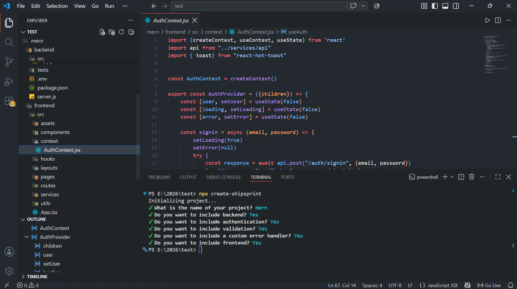Viewport: 517px width, 289px height.
Task: Collapse the TEST explorer section
Action: click(23, 32)
